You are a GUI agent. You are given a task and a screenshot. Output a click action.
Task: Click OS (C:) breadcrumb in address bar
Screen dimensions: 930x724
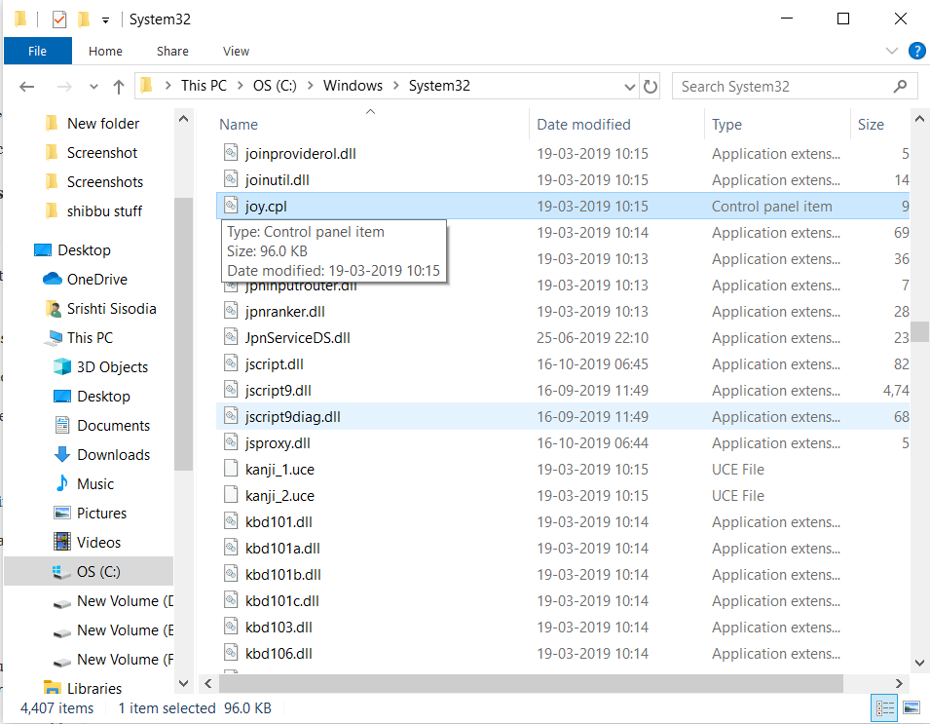[x=275, y=86]
